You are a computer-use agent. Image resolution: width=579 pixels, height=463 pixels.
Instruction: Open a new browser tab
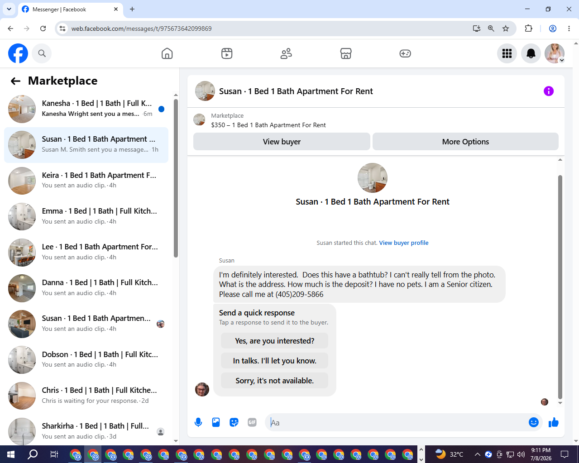[132, 9]
